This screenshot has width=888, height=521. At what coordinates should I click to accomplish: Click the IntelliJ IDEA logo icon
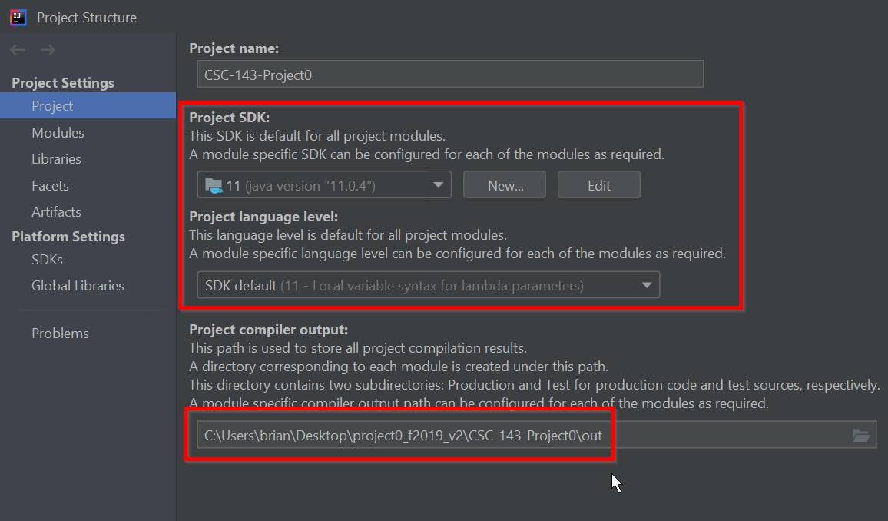click(18, 17)
